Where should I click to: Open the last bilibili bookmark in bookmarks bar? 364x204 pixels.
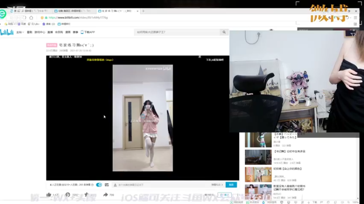point(64,24)
